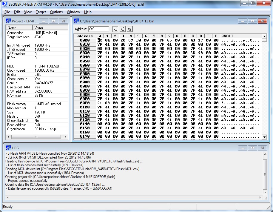Open the View menu
Screen dimensions: 273x212
[x=28, y=12]
